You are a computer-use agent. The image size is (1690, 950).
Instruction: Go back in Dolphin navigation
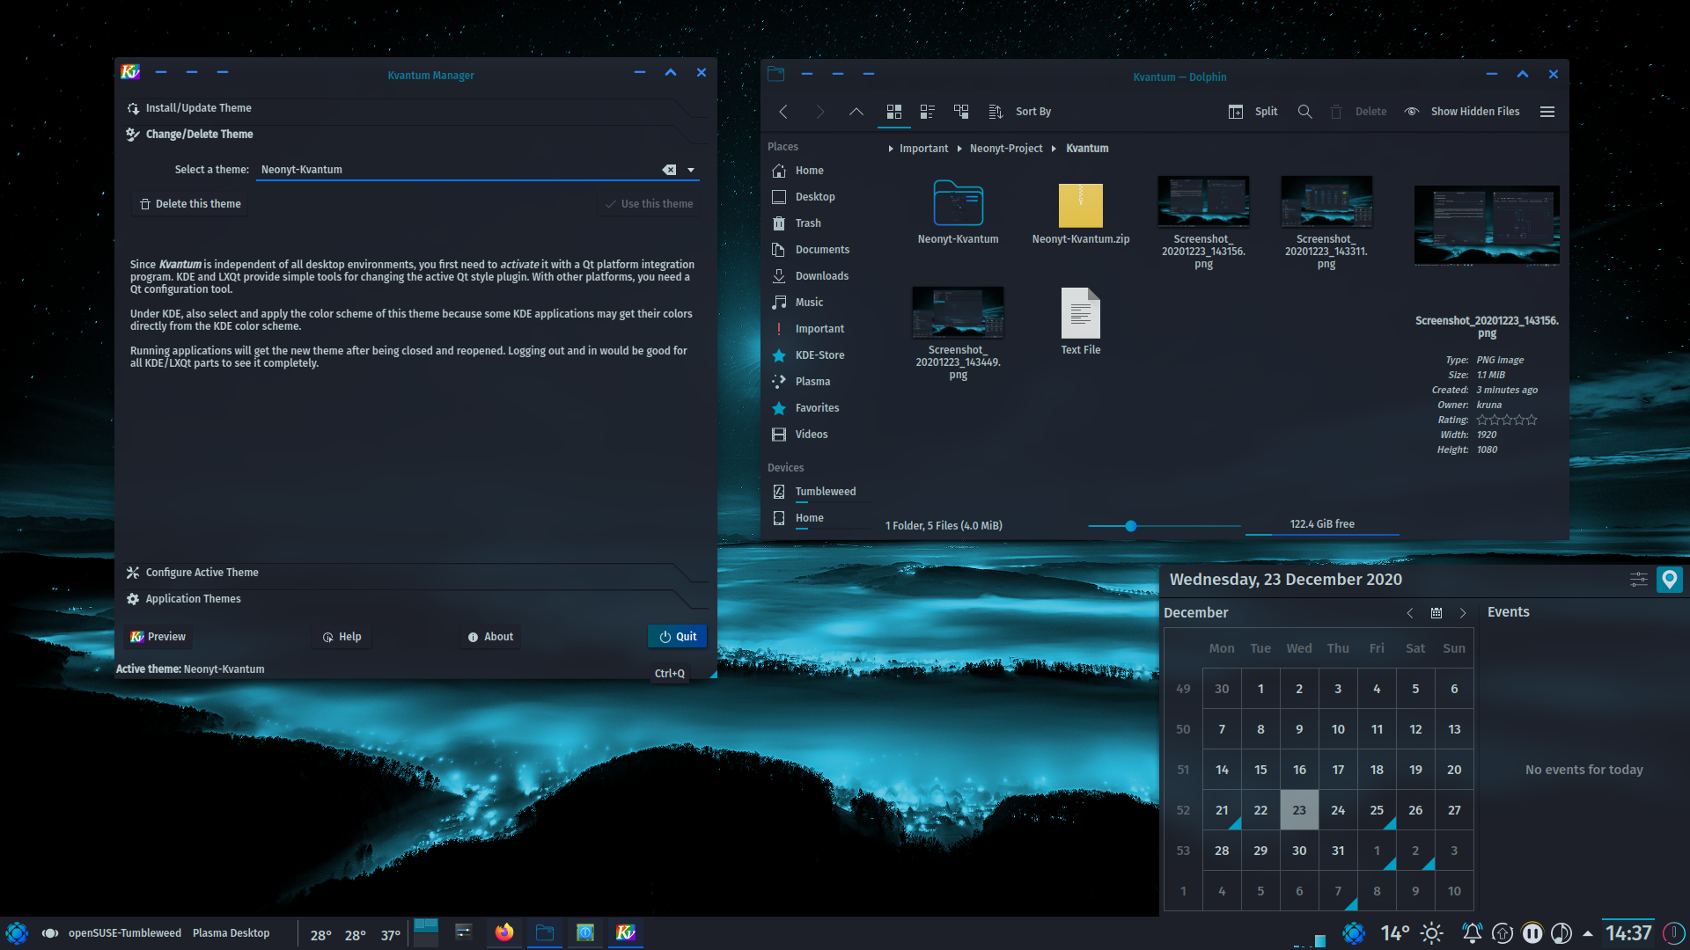click(x=783, y=112)
